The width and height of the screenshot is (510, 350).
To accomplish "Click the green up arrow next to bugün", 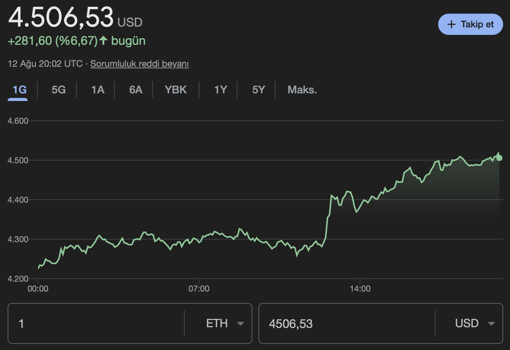I will (103, 41).
